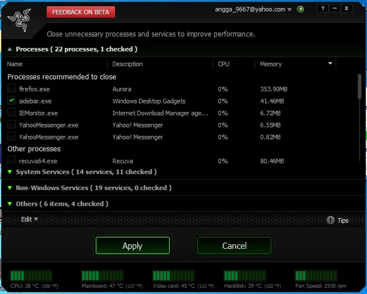Viewport: 367px width, 294px height.
Task: Click the CPU temperature gauge bar
Action: 31,276
